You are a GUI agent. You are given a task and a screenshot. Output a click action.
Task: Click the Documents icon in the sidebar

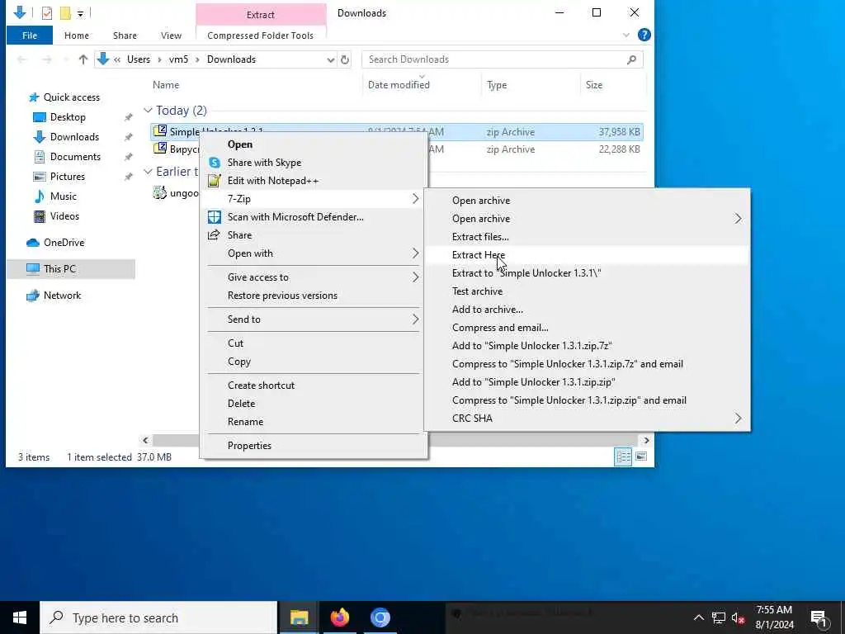click(40, 157)
